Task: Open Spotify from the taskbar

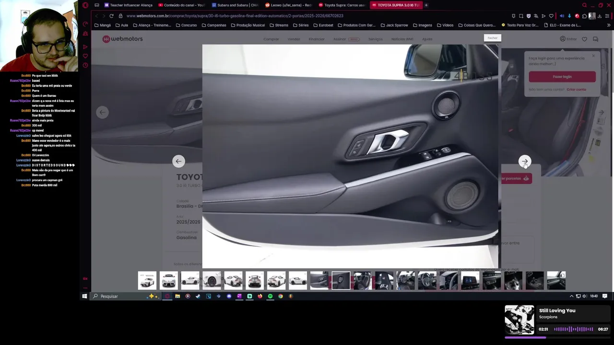Action: [270, 296]
